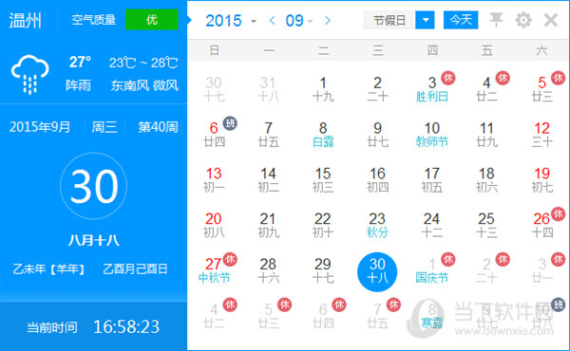Click the 东南风 微风 wind text
Screen dimensions: 570x351
point(144,85)
